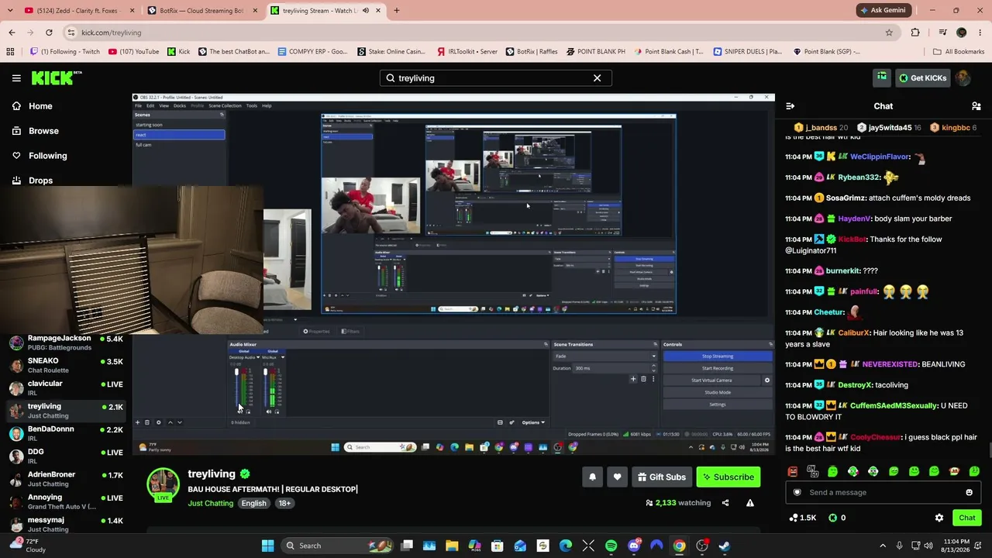Viewport: 992px width, 558px height.
Task: Click in the Kick search field
Action: pos(496,78)
